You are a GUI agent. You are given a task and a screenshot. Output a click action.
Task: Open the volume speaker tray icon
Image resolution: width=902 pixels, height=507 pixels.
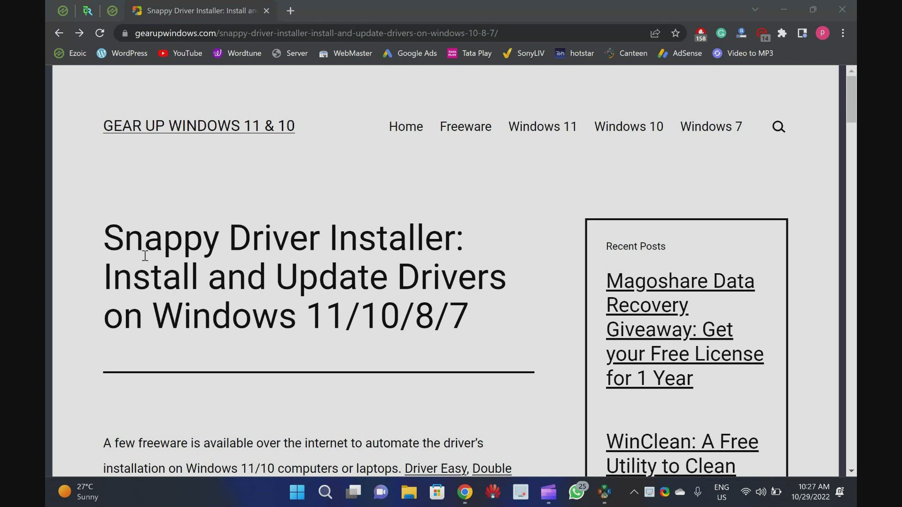[761, 492]
